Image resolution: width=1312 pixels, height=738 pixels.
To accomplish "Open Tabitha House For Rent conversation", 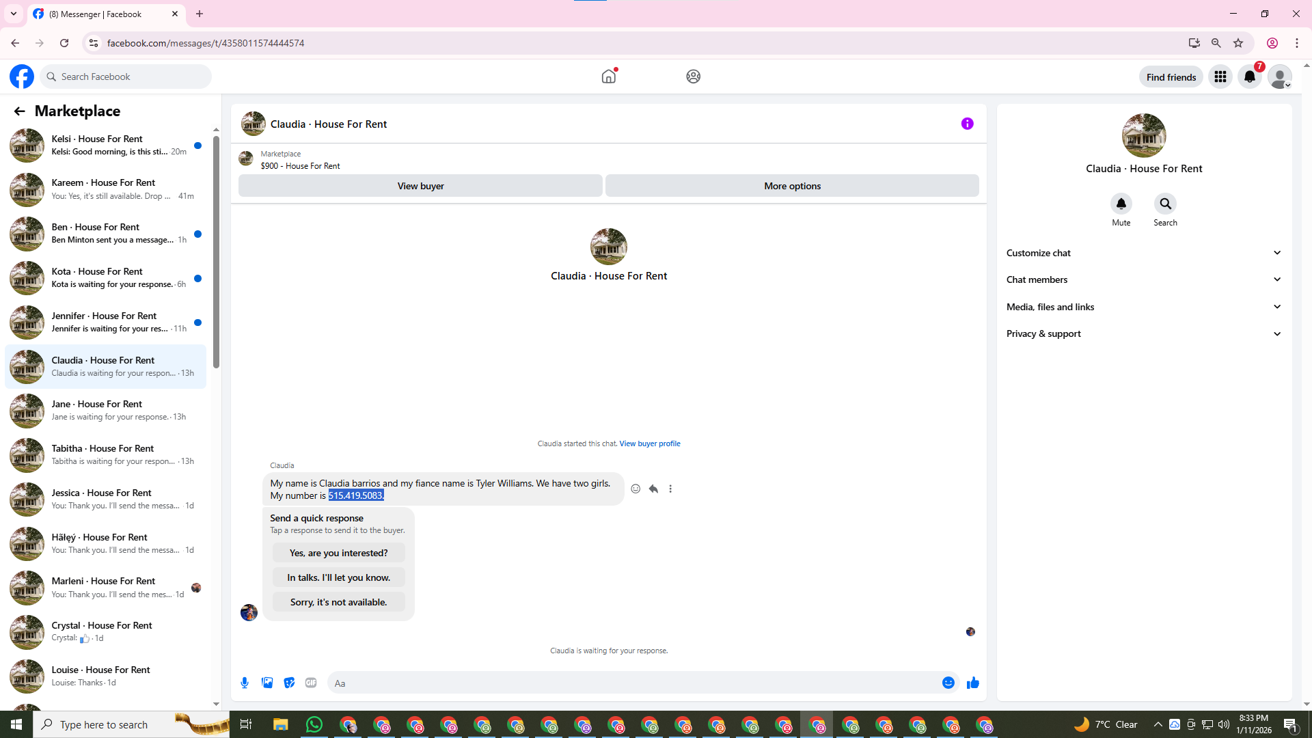I will 106,455.
